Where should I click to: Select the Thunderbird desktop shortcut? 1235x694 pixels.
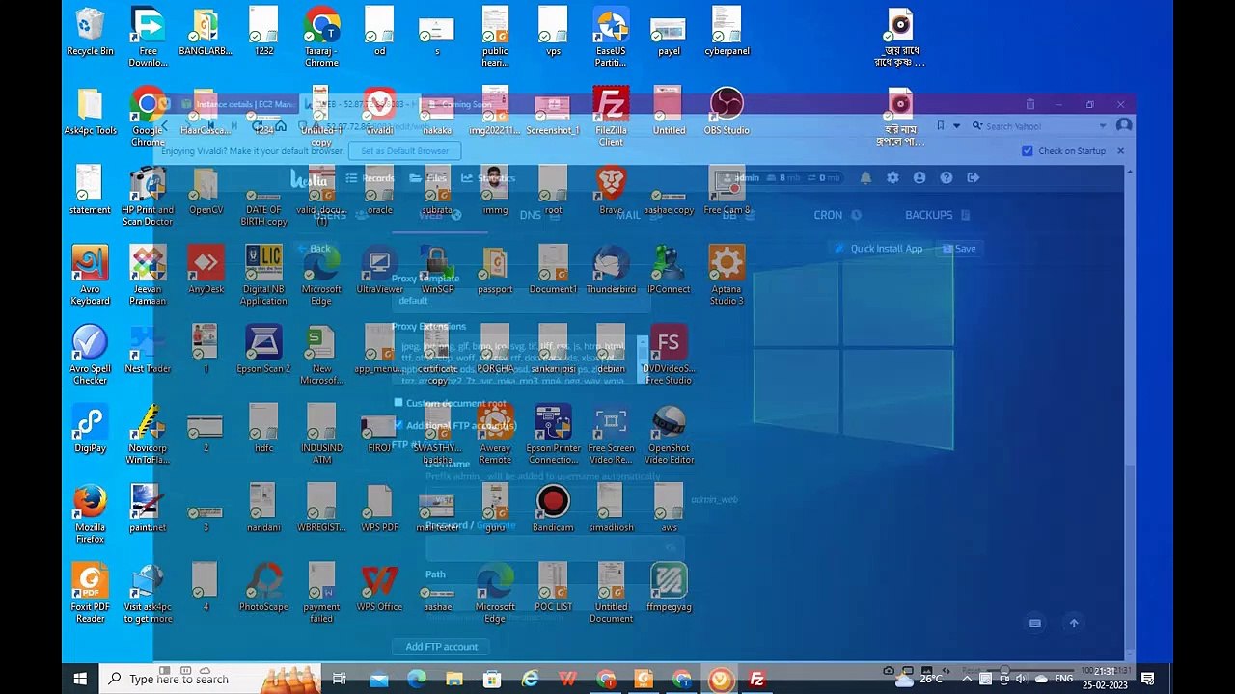[611, 270]
